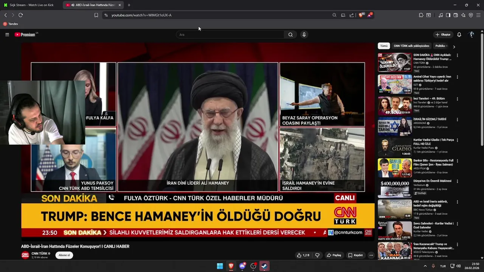
Task: Save the video with Kaydet button
Action: (x=355, y=255)
